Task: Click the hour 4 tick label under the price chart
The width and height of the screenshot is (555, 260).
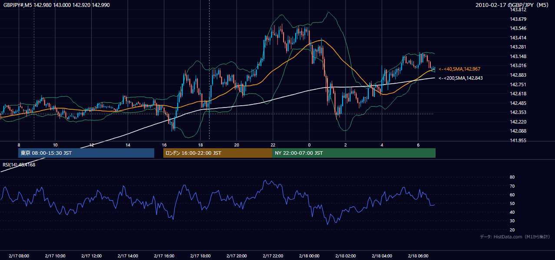Action: pos(382,145)
